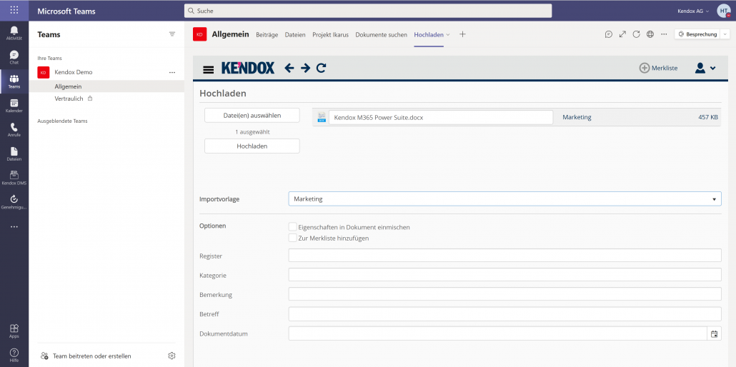Click into the Betreff input field
Viewport: 736px width, 367px height.
(x=504, y=314)
